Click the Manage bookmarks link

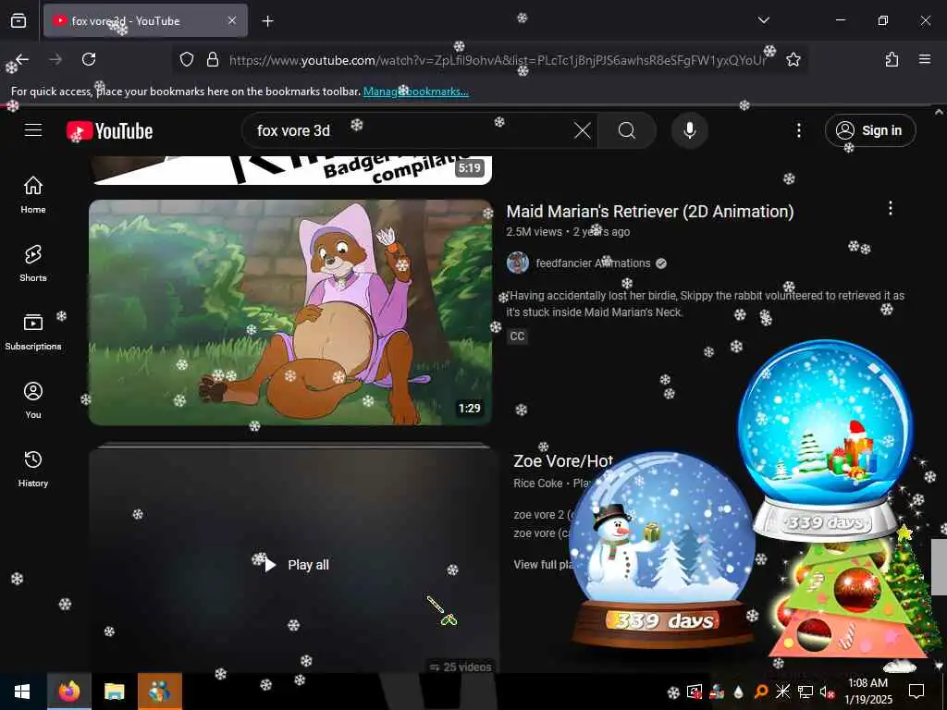pos(415,92)
